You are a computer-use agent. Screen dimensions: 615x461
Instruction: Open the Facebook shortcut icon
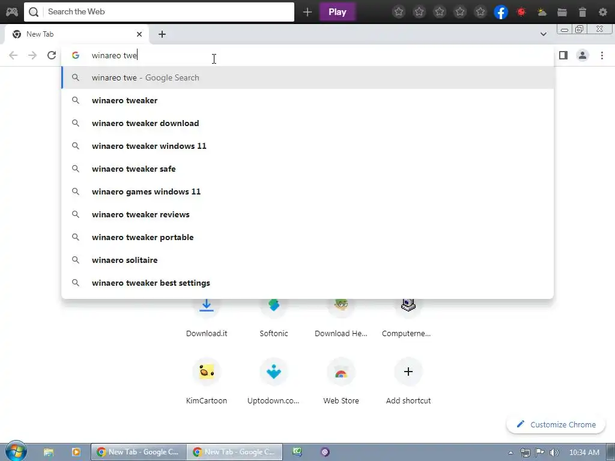pyautogui.click(x=501, y=12)
